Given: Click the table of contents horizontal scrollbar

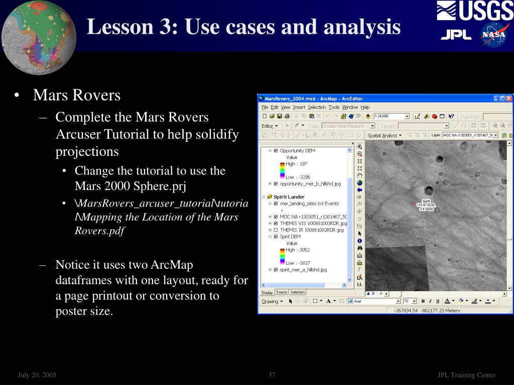Looking at the screenshot, I should (x=303, y=285).
